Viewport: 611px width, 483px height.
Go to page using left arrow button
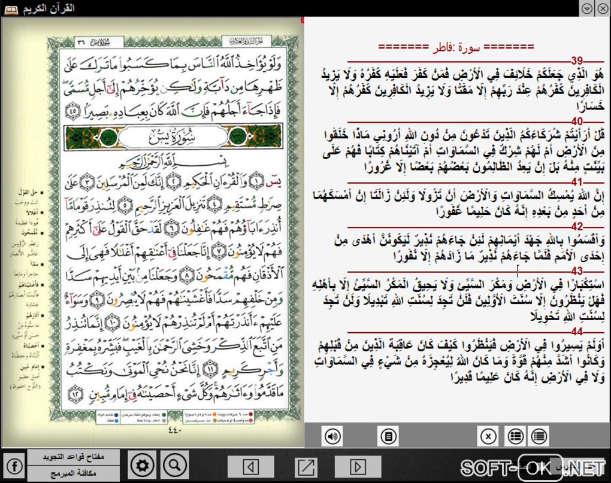click(251, 466)
